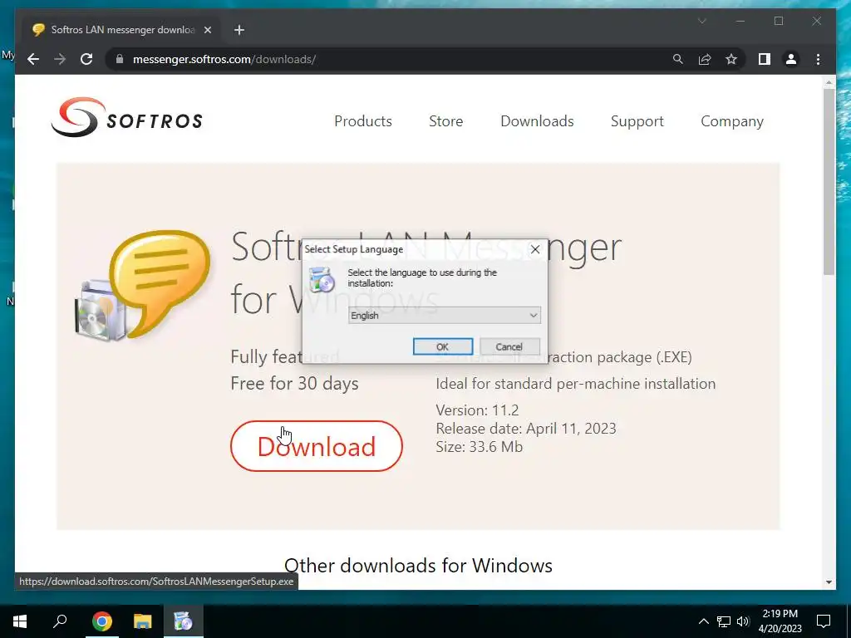851x638 pixels.
Task: Expand the English language dropdown
Action: (x=444, y=315)
